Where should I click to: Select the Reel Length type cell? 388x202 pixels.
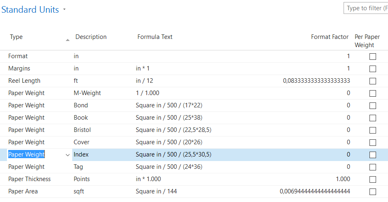tap(24, 81)
